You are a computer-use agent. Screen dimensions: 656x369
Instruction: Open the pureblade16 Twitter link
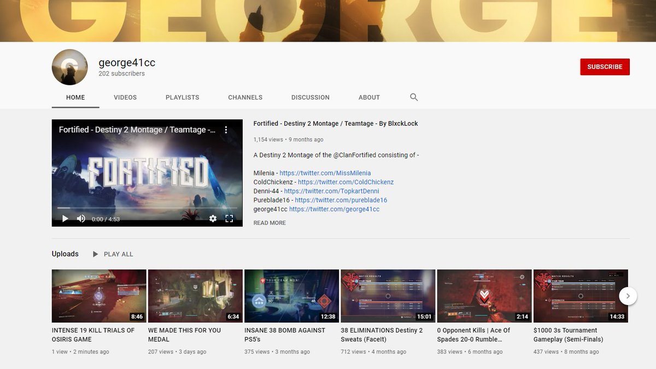click(341, 200)
